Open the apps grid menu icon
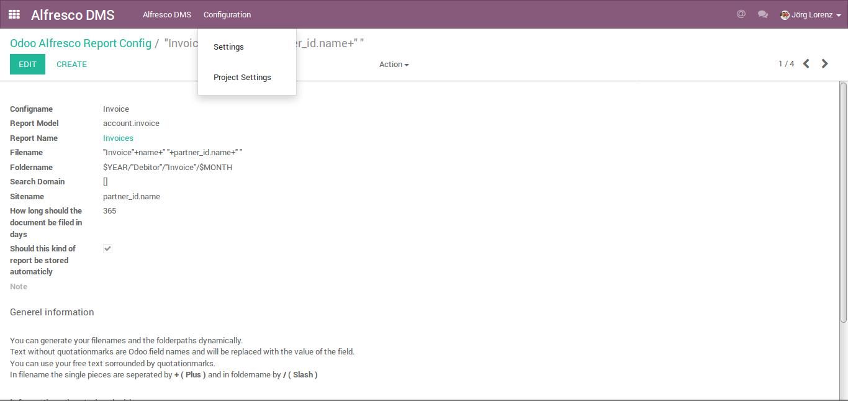 (x=14, y=14)
